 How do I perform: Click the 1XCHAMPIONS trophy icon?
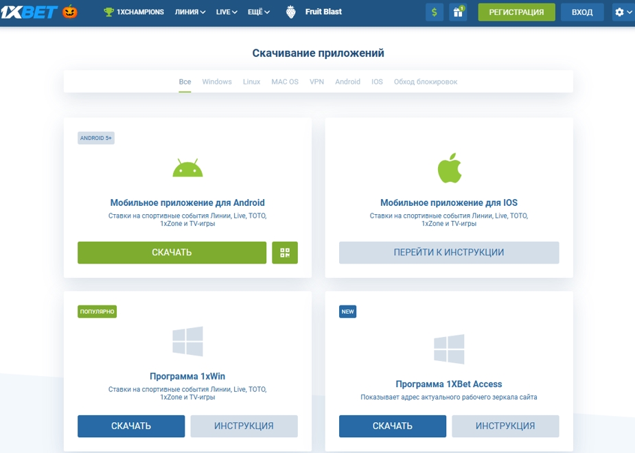[108, 12]
